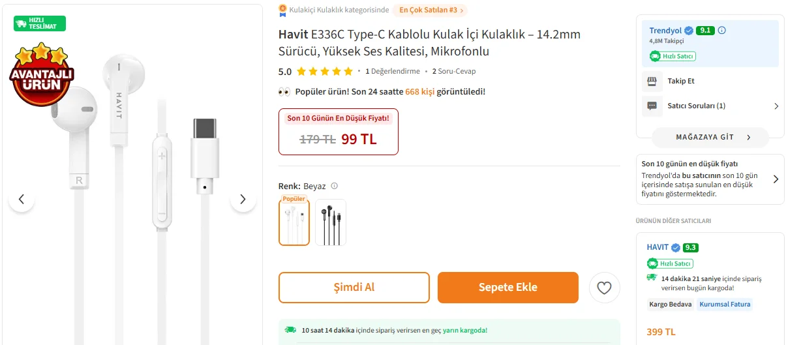Show next product image
The image size is (786, 345).
click(x=243, y=200)
